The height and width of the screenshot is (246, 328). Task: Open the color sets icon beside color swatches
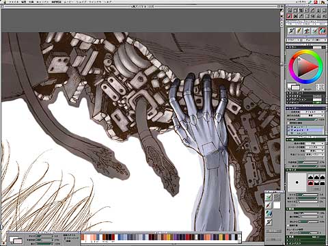[320, 87]
